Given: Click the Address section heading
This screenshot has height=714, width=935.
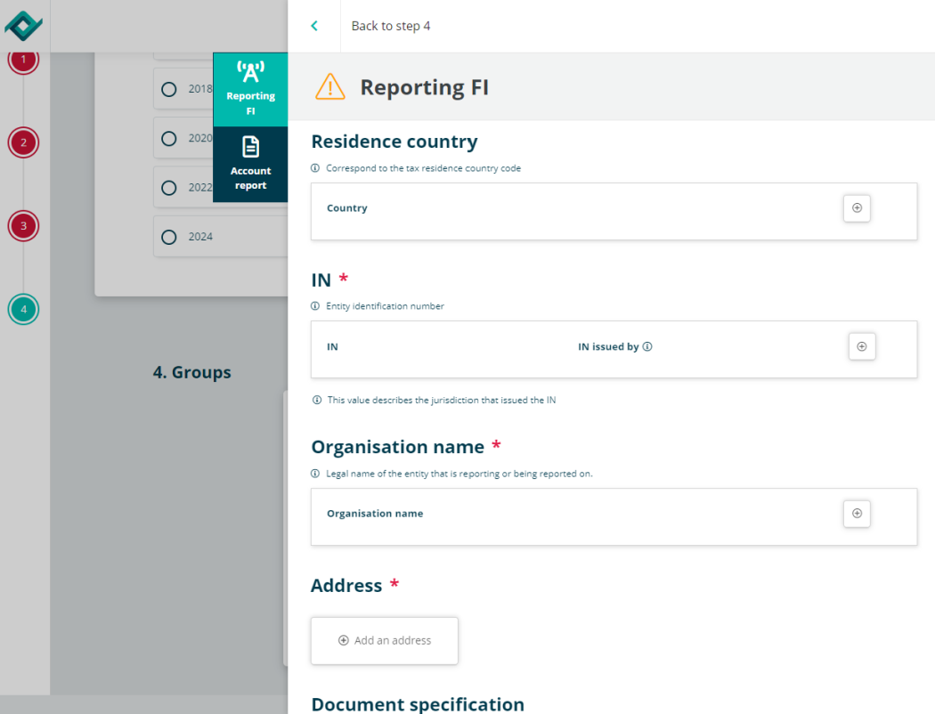Looking at the screenshot, I should click(x=346, y=585).
